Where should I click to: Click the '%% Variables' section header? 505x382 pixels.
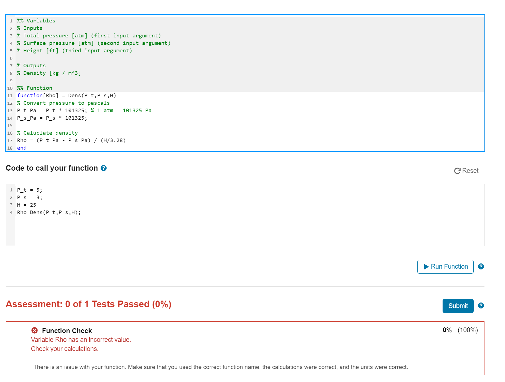click(36, 21)
